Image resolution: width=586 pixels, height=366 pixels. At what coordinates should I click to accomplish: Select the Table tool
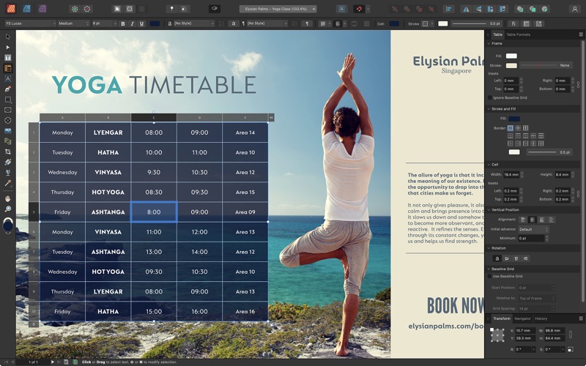[x=8, y=68]
